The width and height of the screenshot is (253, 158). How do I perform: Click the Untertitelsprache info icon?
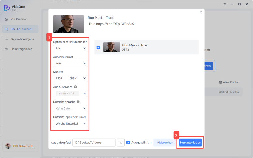pyautogui.click(x=78, y=102)
